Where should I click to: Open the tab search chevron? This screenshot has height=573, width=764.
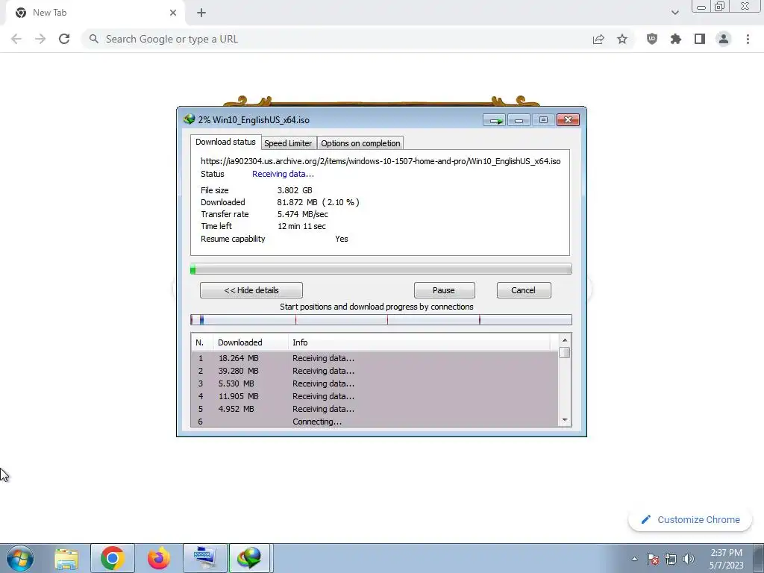click(x=674, y=13)
